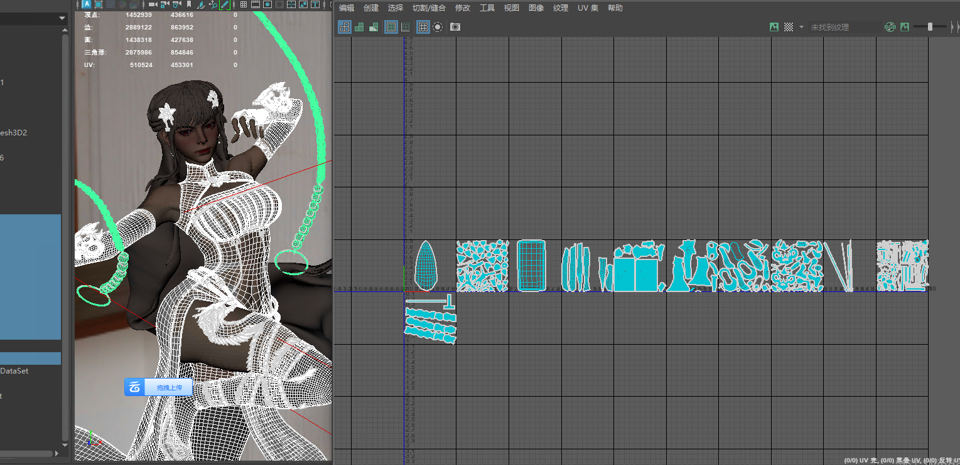
Task: Toggle viewport grid icon
Action: [243, 4]
